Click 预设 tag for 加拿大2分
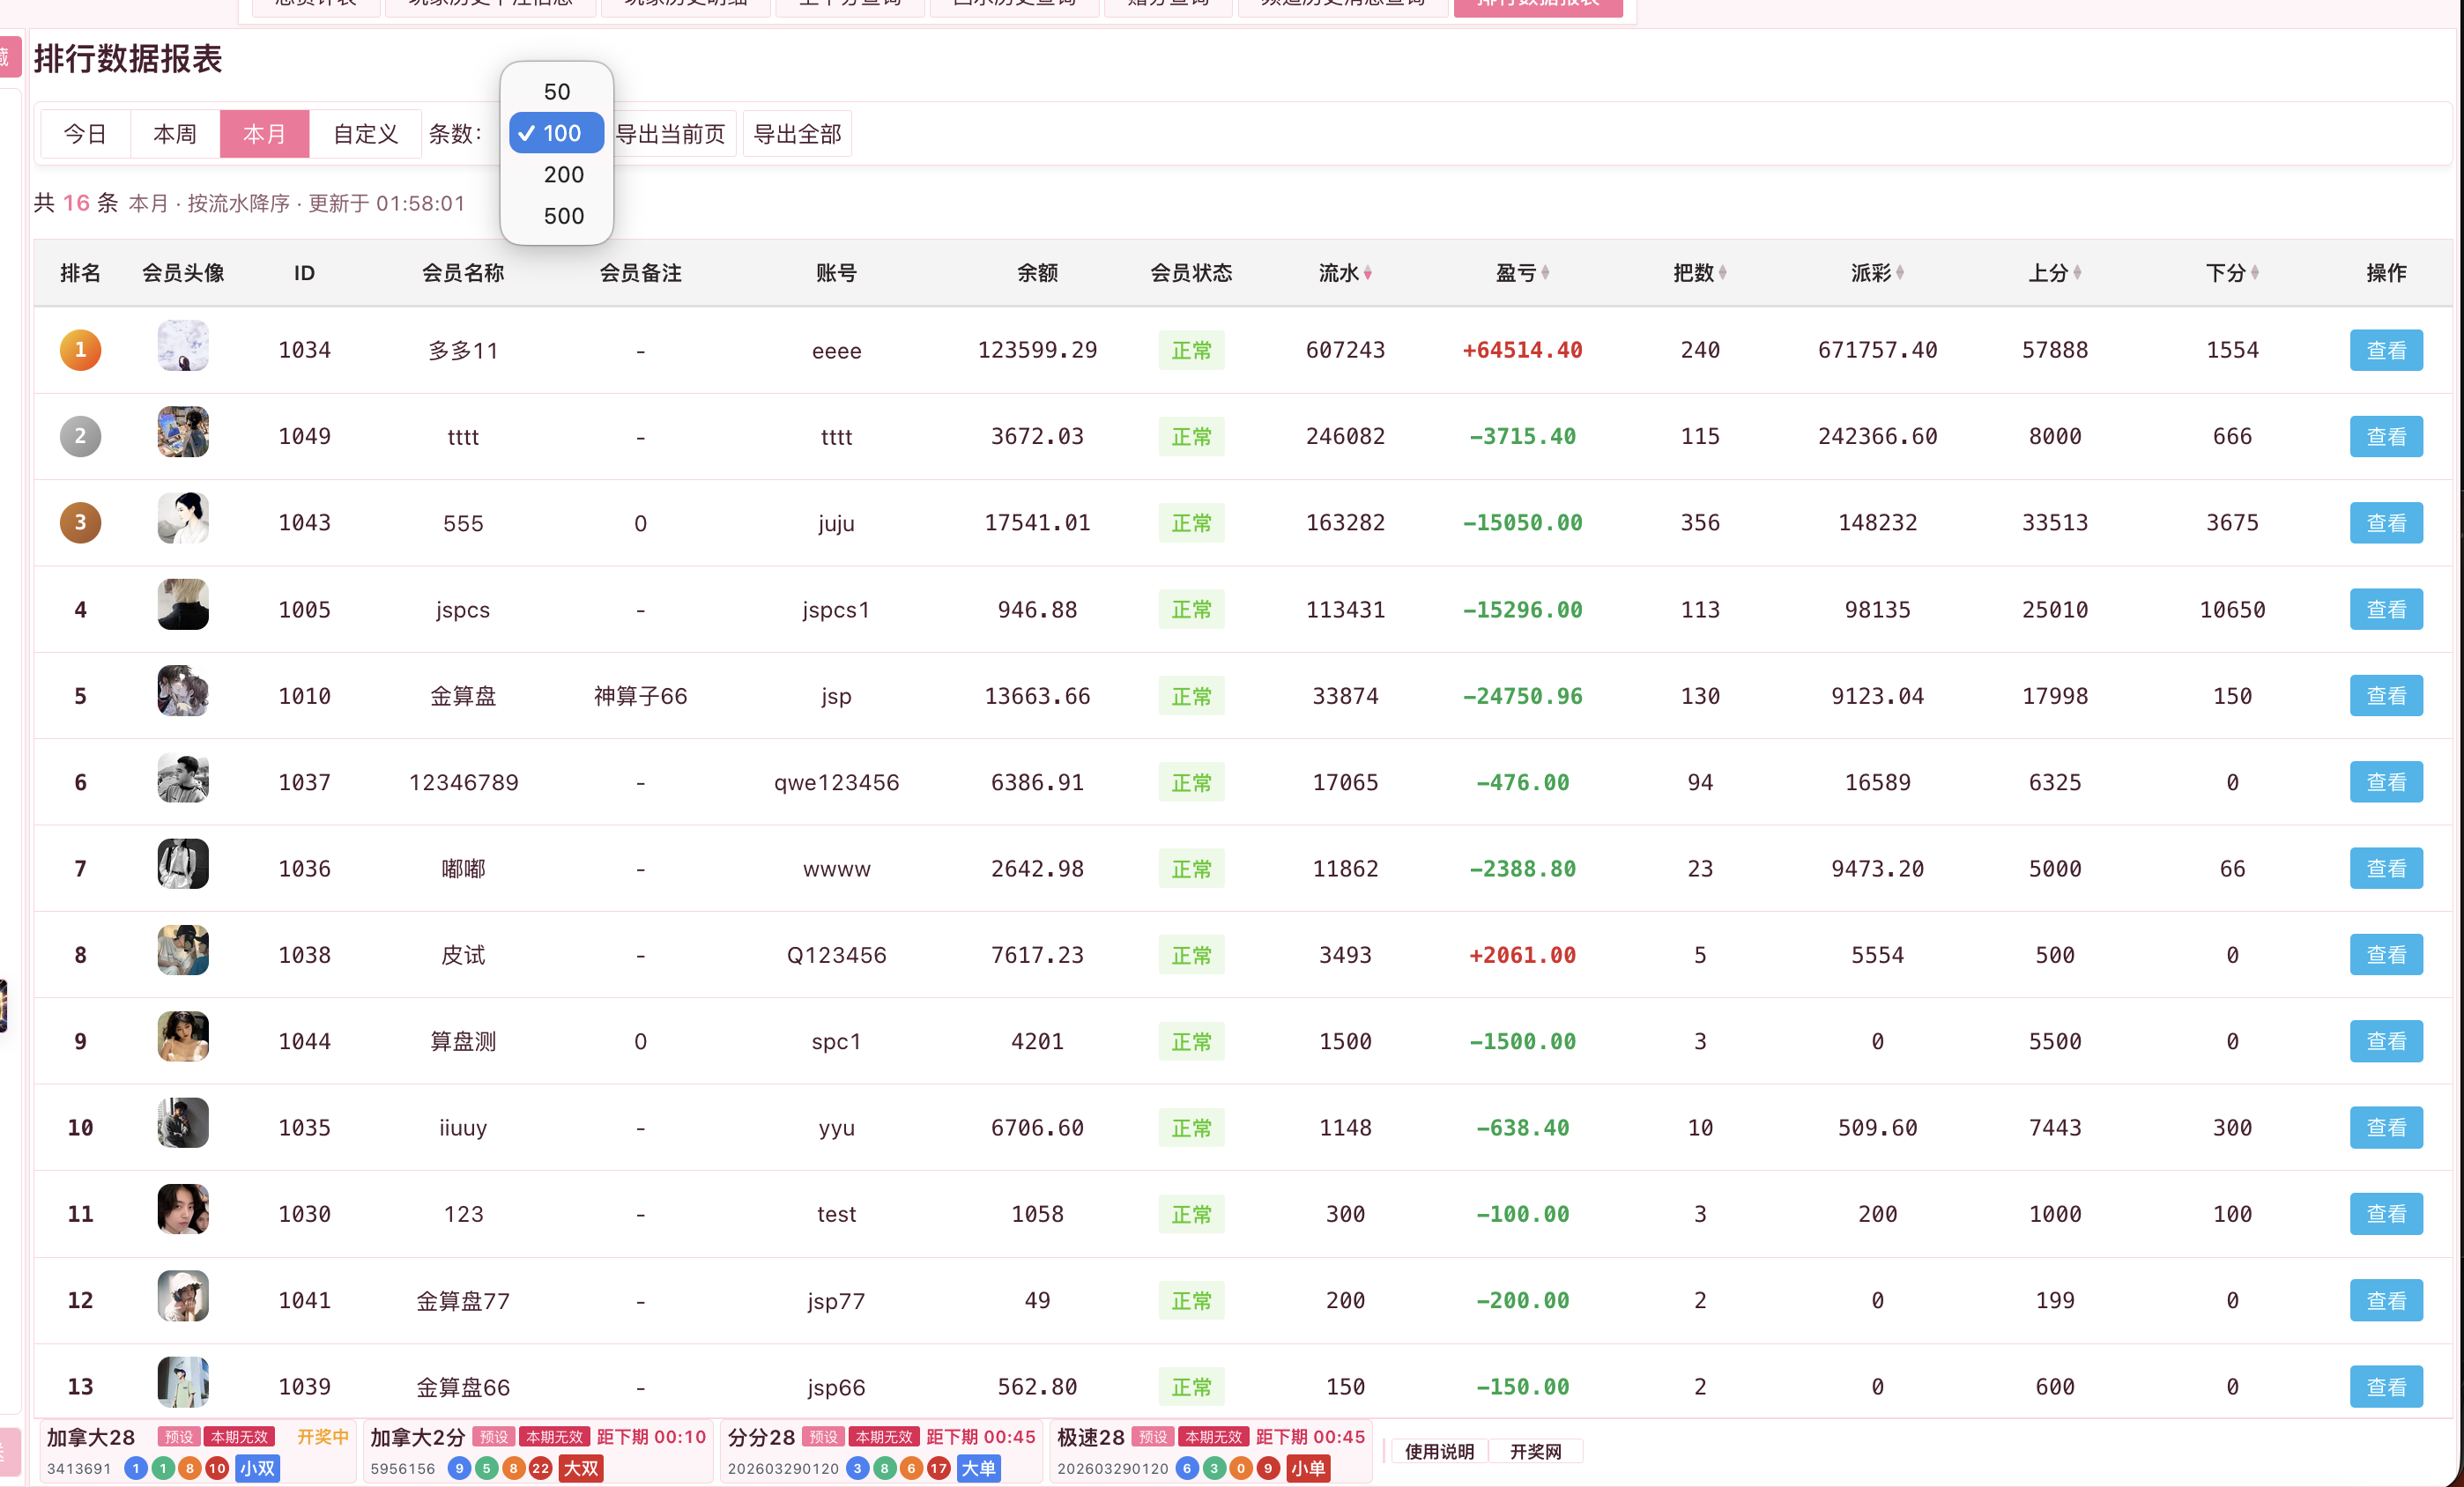This screenshot has height=1487, width=2464. tap(494, 1437)
